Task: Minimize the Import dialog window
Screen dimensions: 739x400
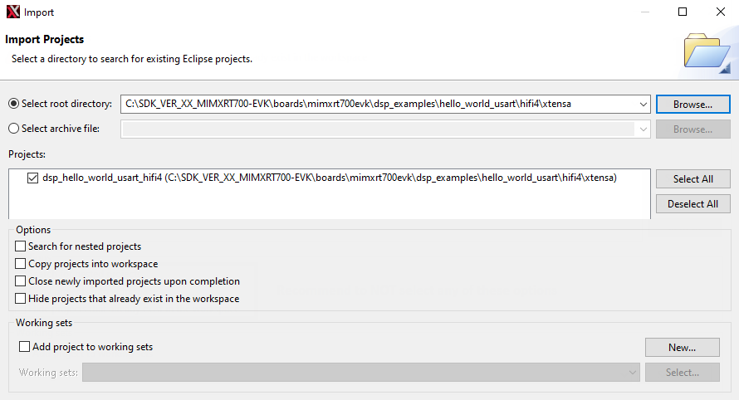Action: (644, 12)
